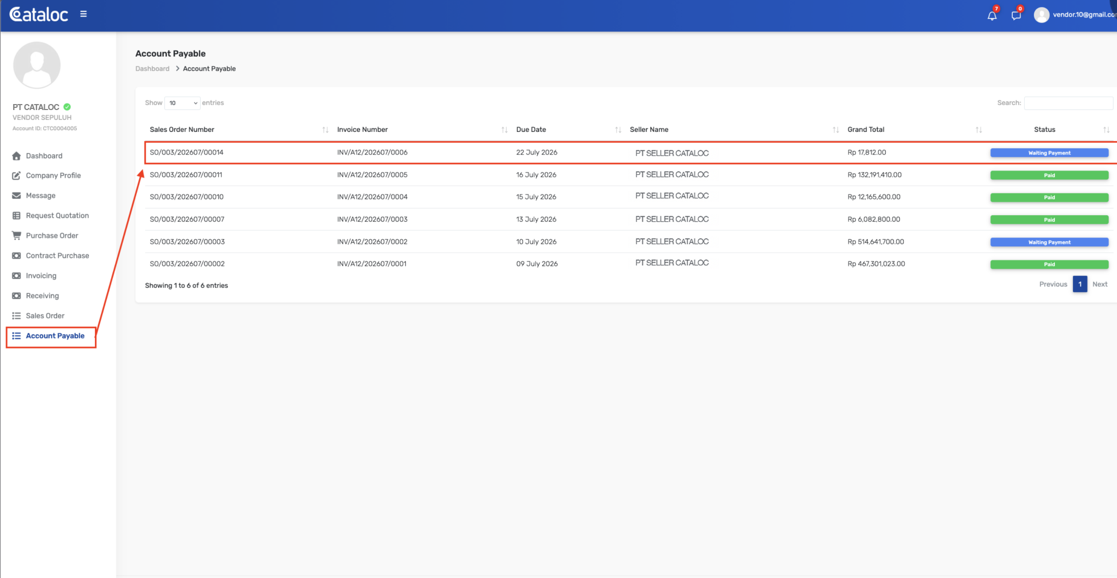Image resolution: width=1117 pixels, height=578 pixels.
Task: Click the Receiving icon
Action: pyautogui.click(x=16, y=296)
